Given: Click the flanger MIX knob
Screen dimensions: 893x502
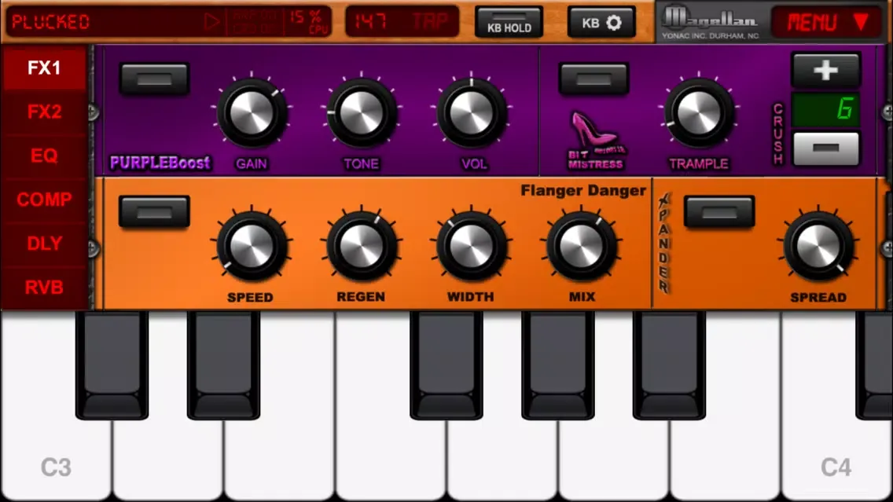Looking at the screenshot, I should point(582,246).
